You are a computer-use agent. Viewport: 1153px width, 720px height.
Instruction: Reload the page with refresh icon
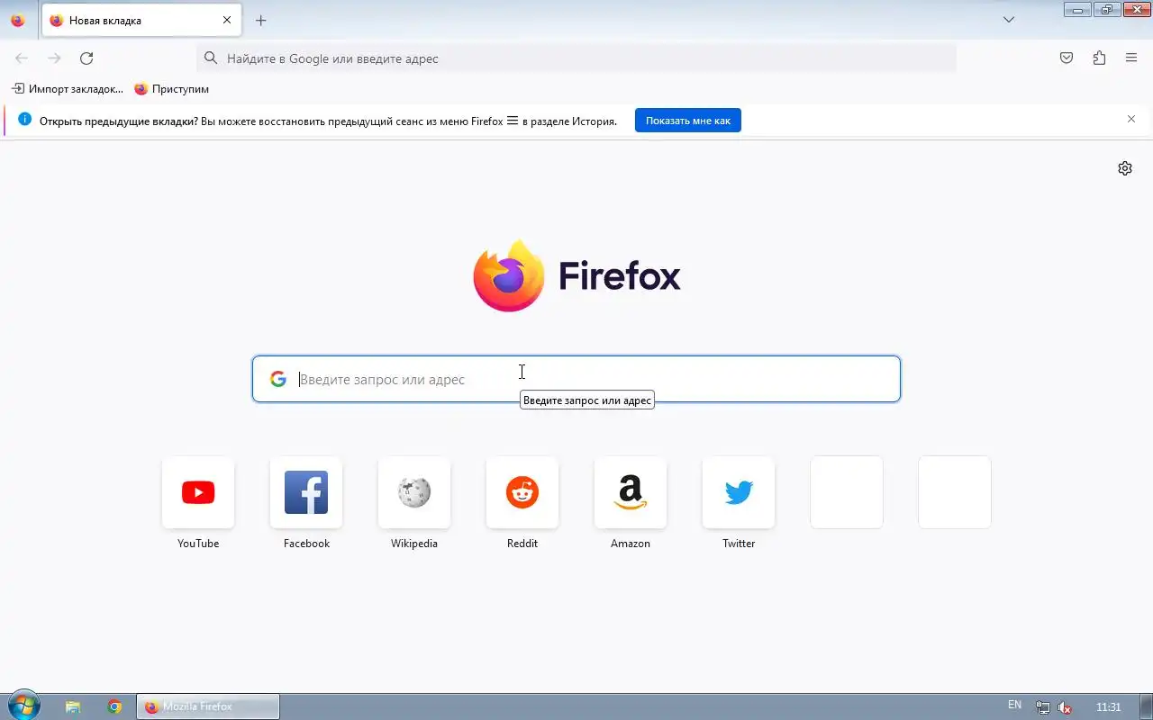[86, 58]
